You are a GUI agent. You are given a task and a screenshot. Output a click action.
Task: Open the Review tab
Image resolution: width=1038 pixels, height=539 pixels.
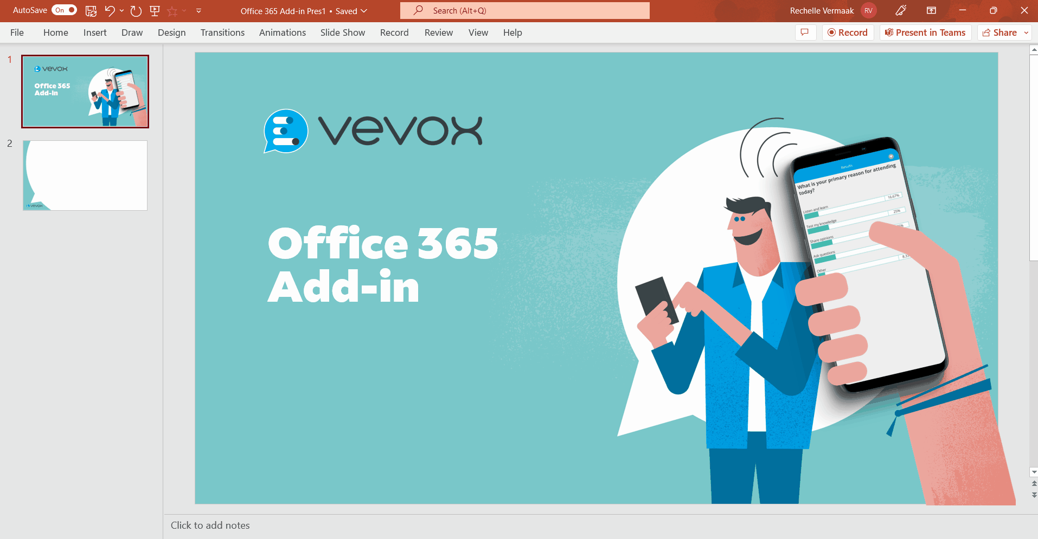(x=439, y=33)
